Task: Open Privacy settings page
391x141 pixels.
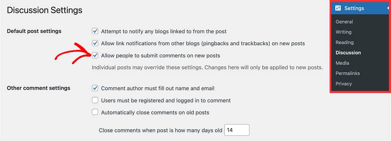Action: pyautogui.click(x=344, y=84)
